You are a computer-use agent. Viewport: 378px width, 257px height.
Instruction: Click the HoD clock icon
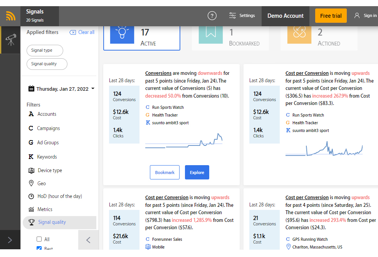31,196
